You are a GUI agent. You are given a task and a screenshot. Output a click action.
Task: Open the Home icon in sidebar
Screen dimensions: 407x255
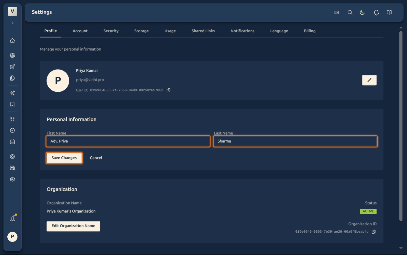pyautogui.click(x=12, y=41)
